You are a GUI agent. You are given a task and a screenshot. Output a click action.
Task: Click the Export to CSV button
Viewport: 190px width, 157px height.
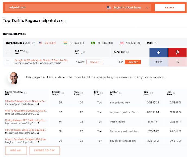(45, 150)
